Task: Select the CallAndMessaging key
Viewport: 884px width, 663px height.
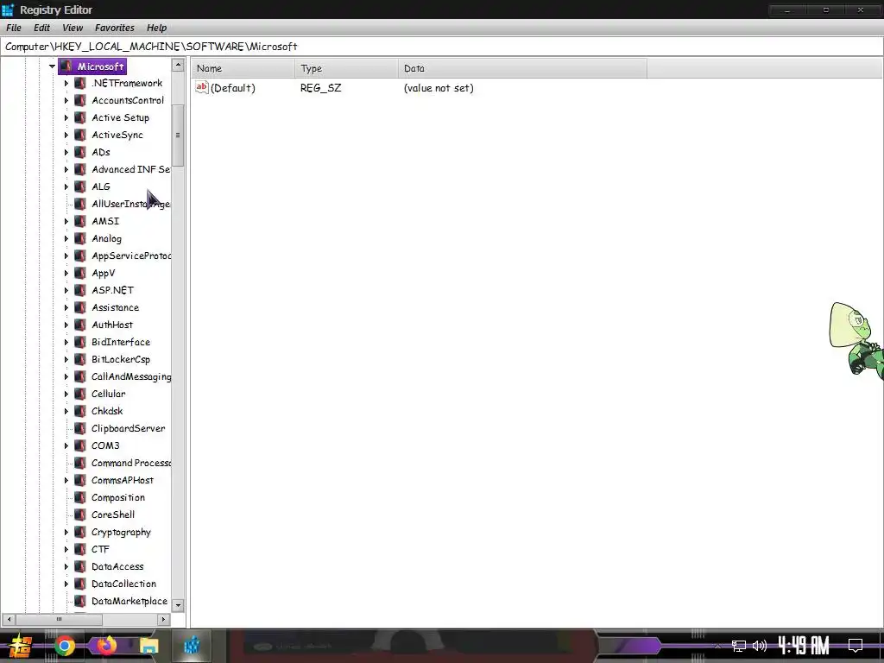Action: (131, 376)
